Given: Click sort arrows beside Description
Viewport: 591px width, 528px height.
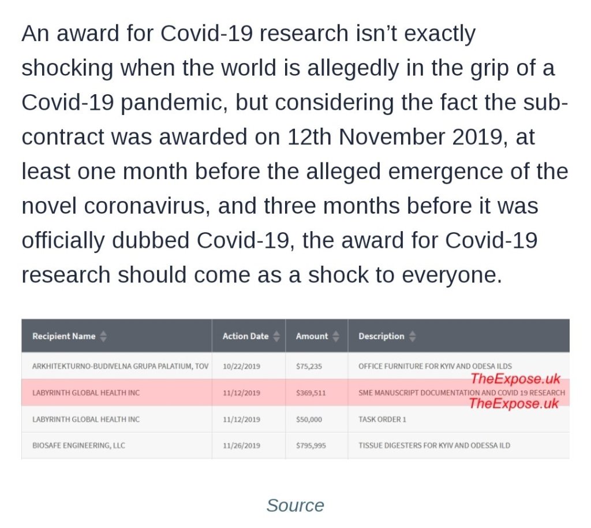Looking at the screenshot, I should 412,336.
